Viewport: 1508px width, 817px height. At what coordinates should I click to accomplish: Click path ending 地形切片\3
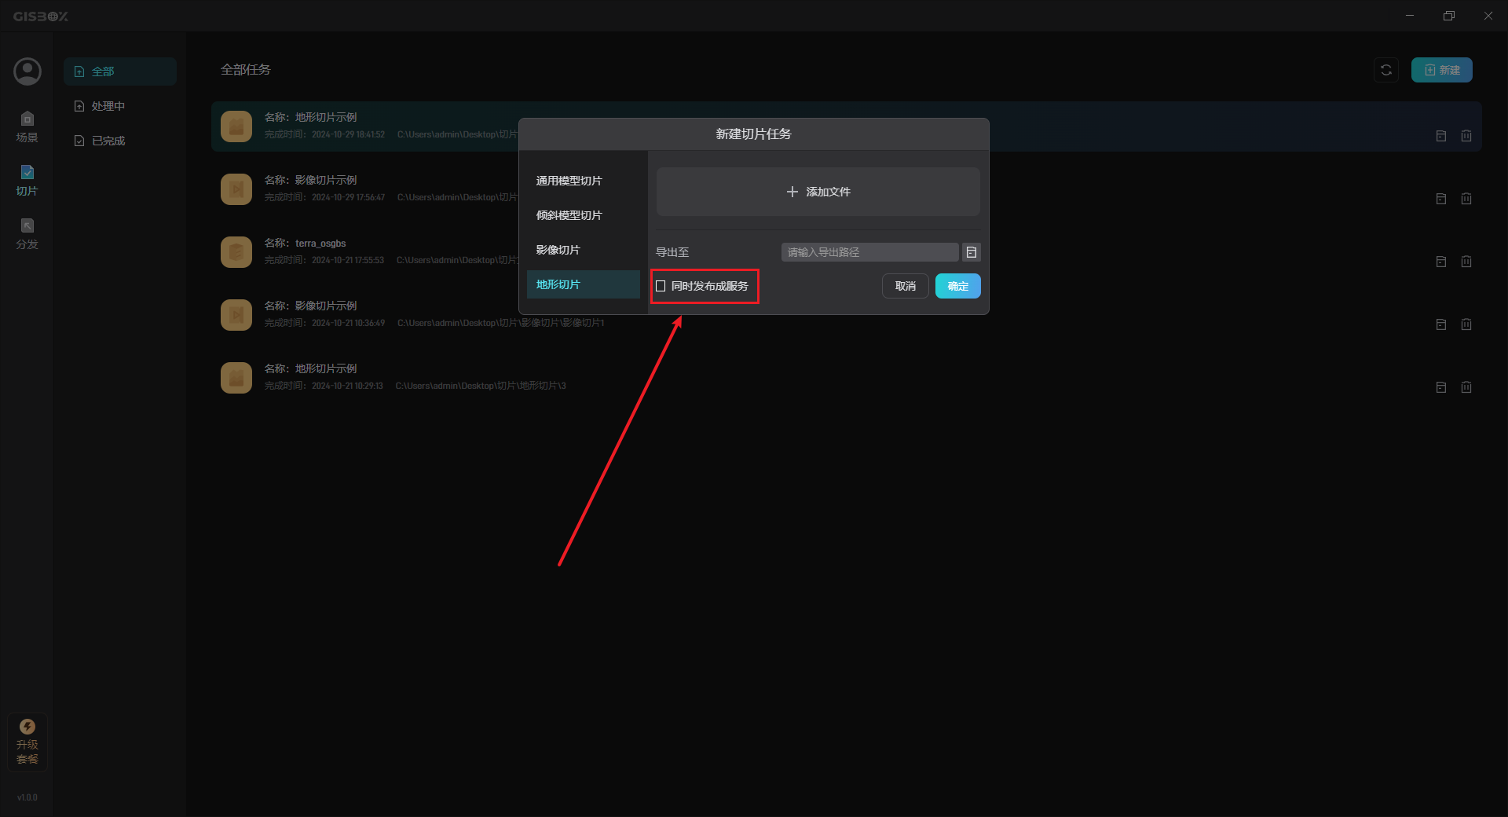(x=481, y=386)
